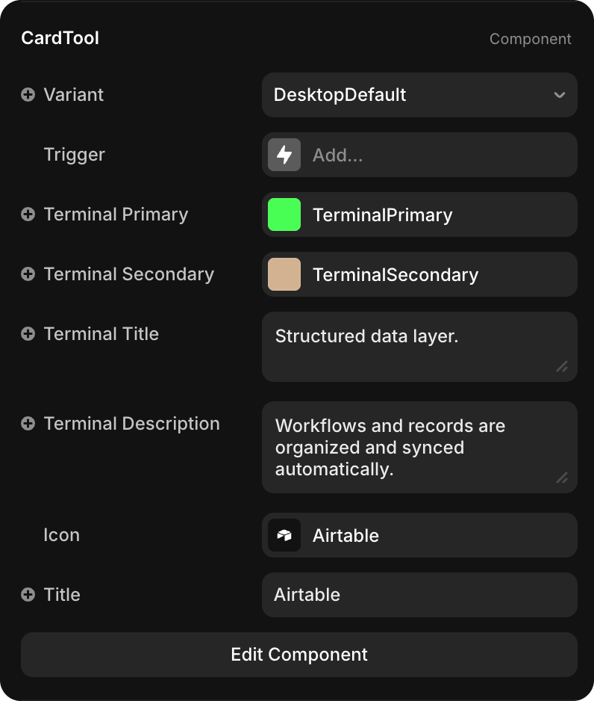
Task: Open the Airtable icon selector
Action: click(x=419, y=535)
